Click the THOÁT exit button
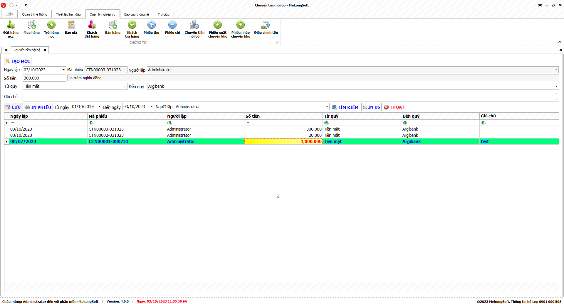Image resolution: width=564 pixels, height=304 pixels. [394, 107]
